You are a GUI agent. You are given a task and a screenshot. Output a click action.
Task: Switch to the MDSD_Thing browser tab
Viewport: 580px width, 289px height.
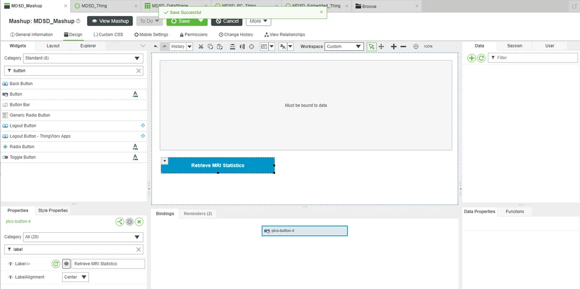click(106, 6)
